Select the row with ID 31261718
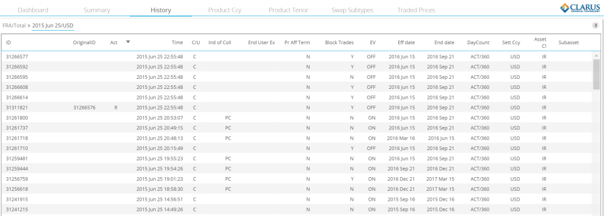The width and height of the screenshot is (604, 216). coord(297,138)
